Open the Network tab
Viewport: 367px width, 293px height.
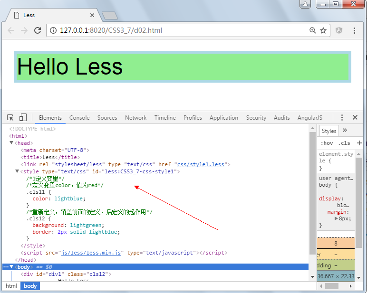[x=136, y=118]
